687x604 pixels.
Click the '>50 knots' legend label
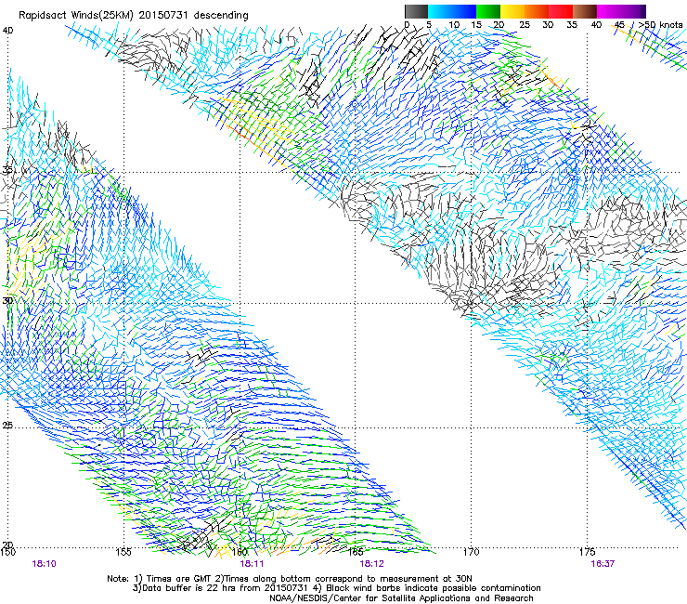[660, 25]
